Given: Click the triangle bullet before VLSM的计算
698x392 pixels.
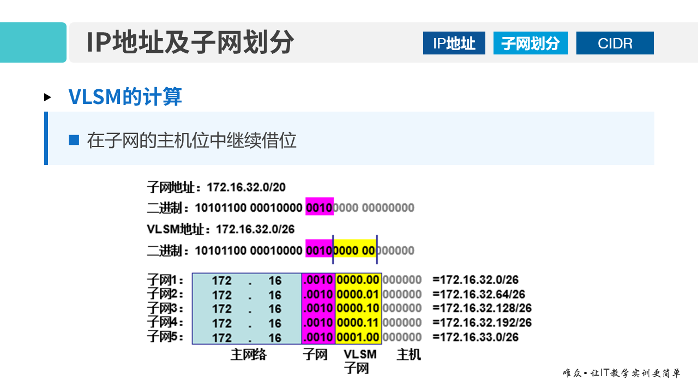Looking at the screenshot, I should 48,97.
